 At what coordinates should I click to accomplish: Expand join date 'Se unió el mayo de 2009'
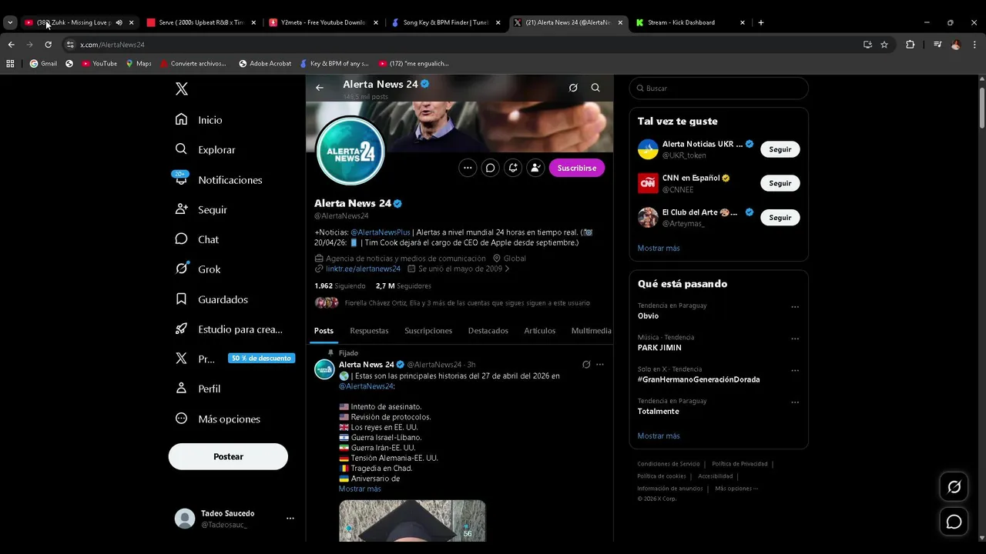(458, 269)
